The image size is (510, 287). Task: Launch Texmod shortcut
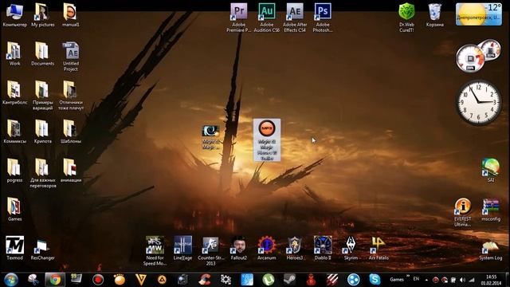coord(14,248)
